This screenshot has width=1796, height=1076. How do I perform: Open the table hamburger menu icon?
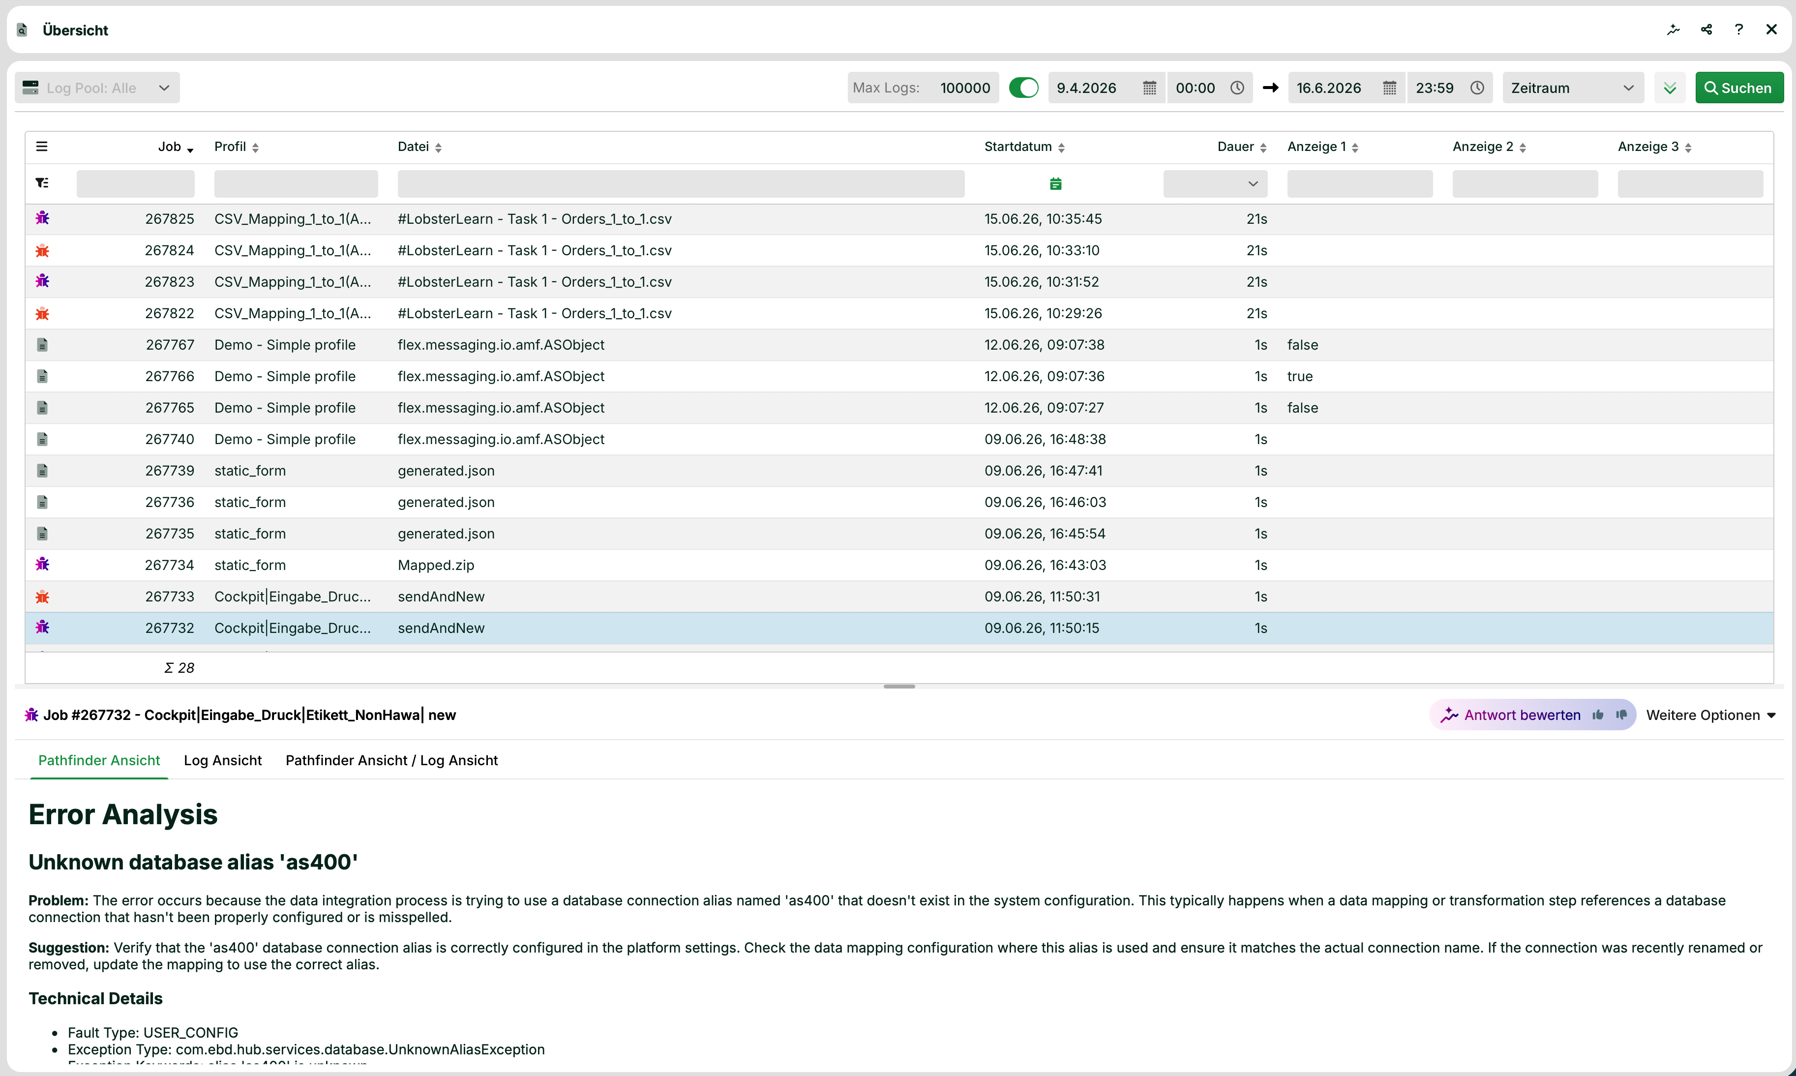point(42,147)
